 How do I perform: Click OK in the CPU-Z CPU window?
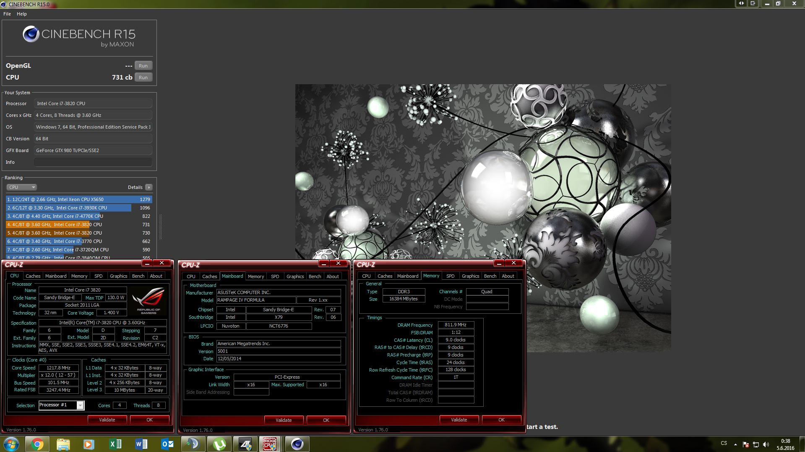pyautogui.click(x=149, y=420)
